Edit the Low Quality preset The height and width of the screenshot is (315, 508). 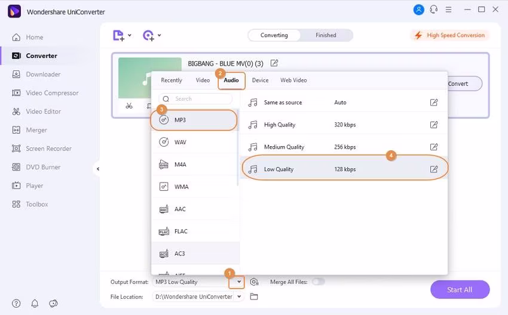click(x=434, y=169)
